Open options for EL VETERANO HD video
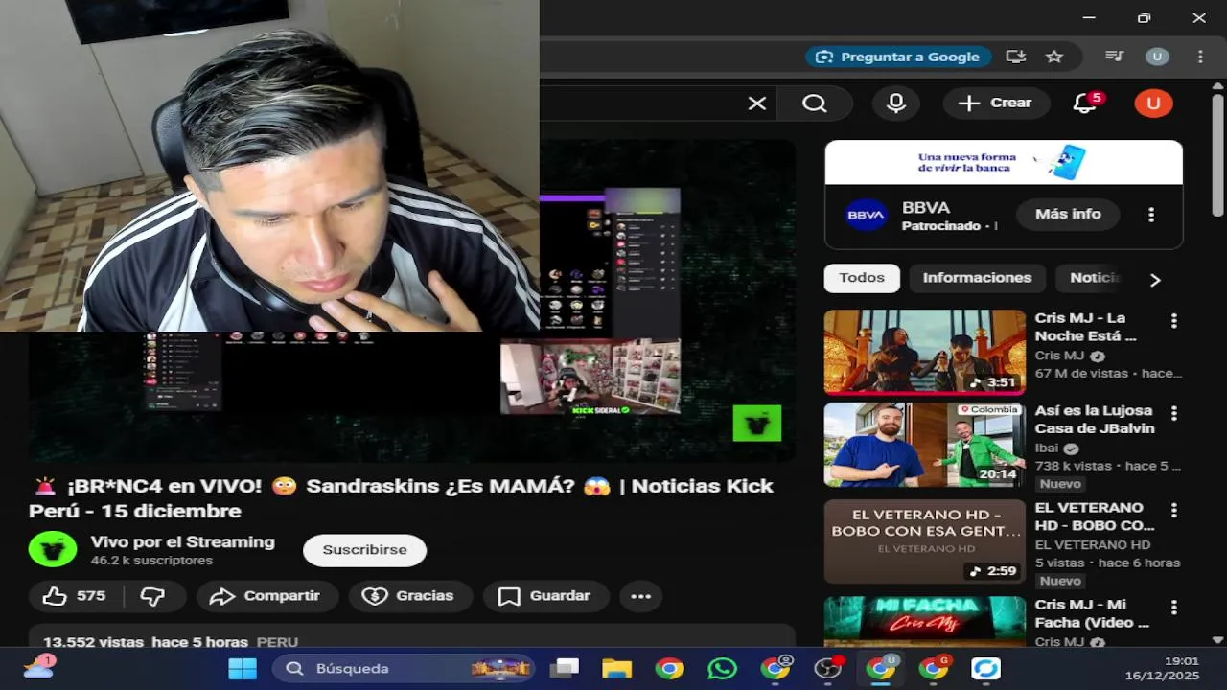The image size is (1227, 690). (1174, 511)
